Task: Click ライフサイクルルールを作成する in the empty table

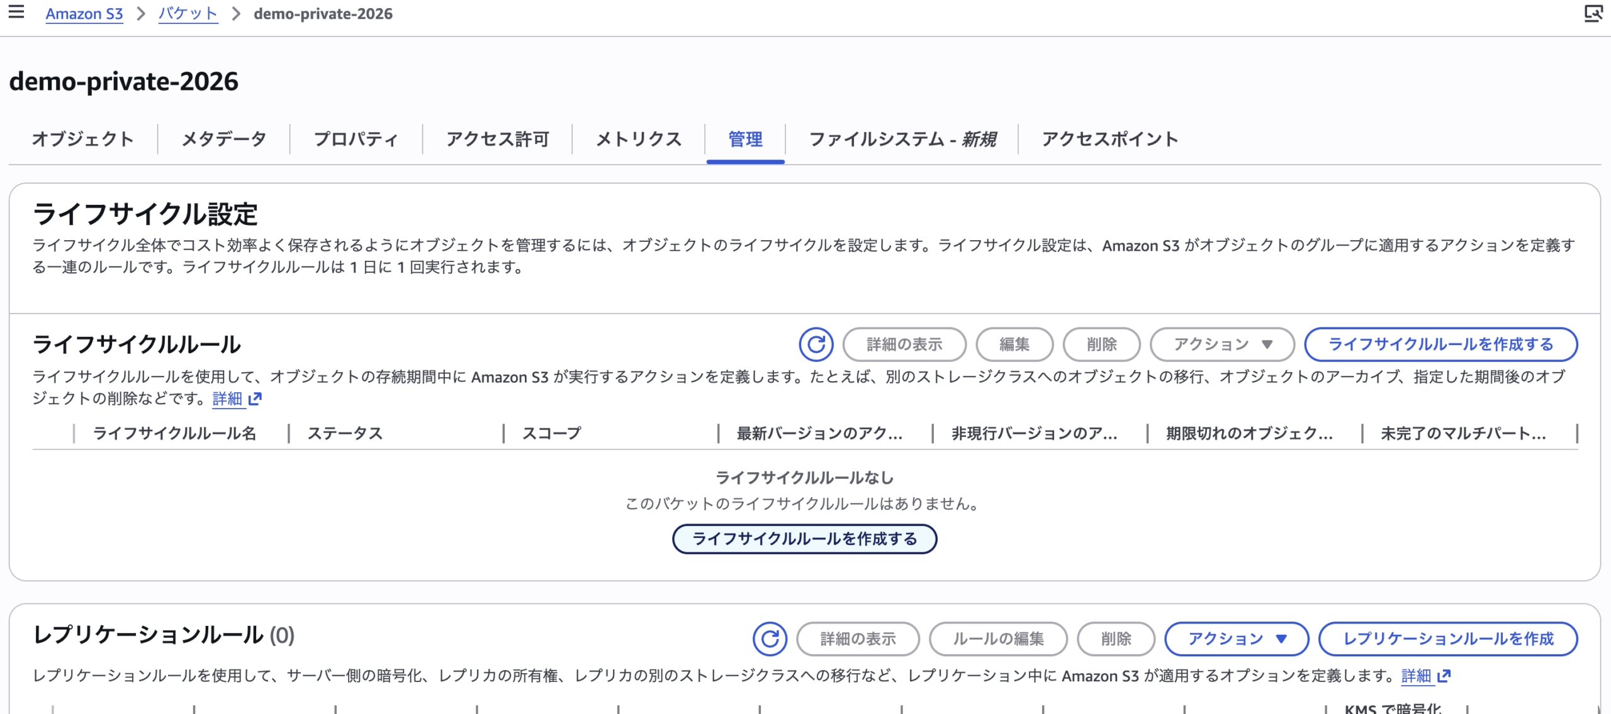Action: 804,539
